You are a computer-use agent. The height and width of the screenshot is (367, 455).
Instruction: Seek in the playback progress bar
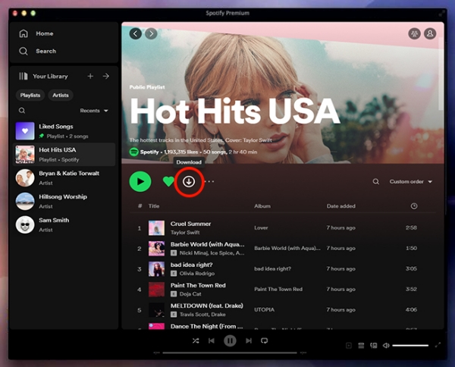[x=230, y=353]
